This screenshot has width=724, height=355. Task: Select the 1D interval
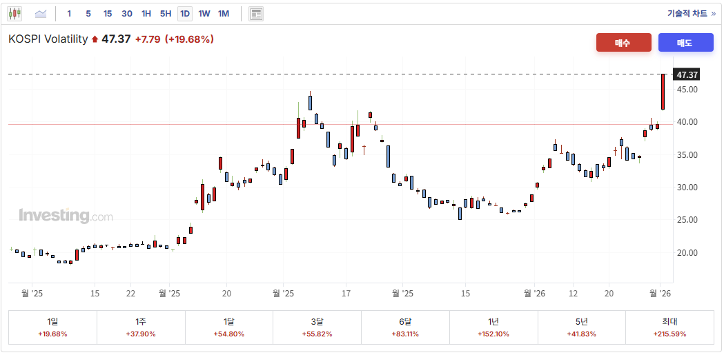[x=185, y=14]
